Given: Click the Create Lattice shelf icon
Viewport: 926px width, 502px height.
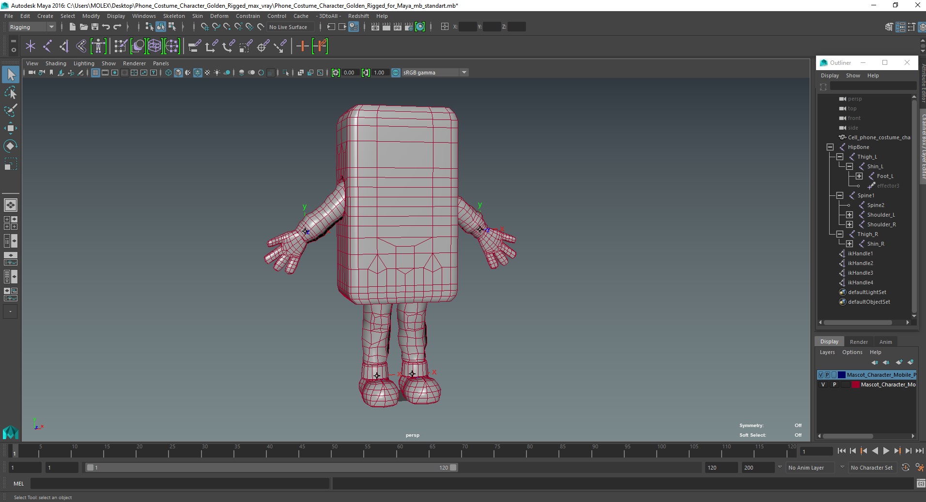Looking at the screenshot, I should coord(154,46).
